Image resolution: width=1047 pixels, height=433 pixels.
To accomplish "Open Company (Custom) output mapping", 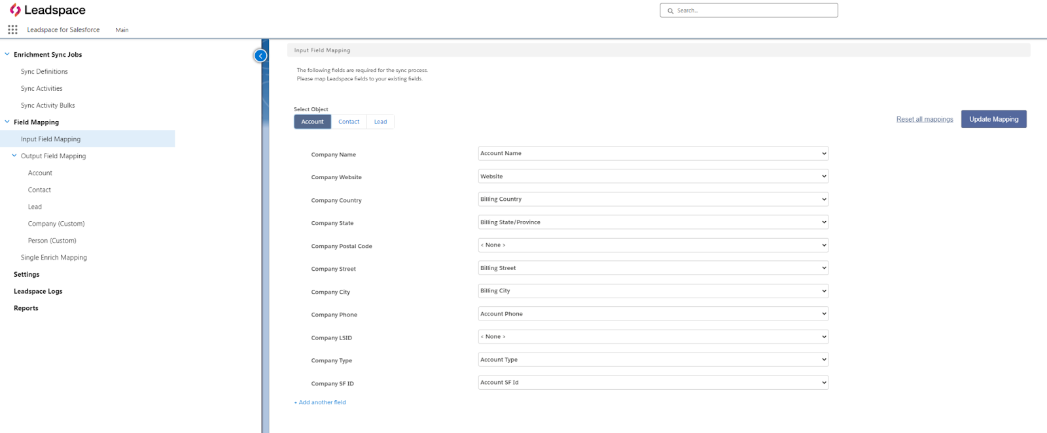I will (56, 224).
